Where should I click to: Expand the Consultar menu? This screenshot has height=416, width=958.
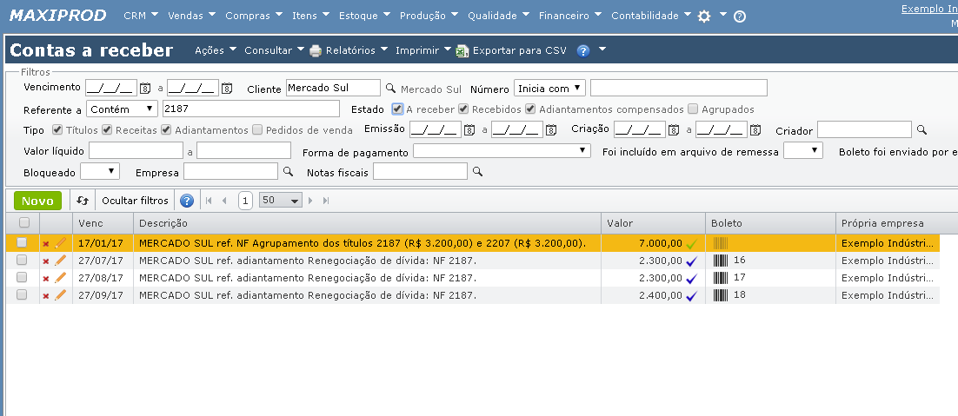275,50
